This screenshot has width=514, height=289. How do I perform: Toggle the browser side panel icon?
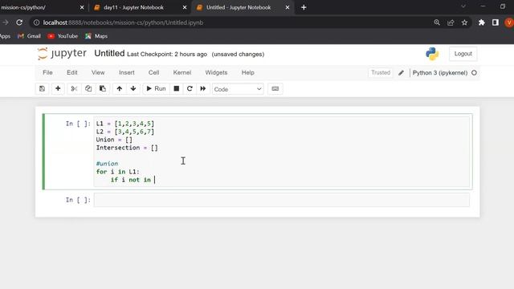pos(496,22)
